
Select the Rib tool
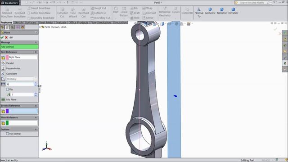click(x=134, y=8)
